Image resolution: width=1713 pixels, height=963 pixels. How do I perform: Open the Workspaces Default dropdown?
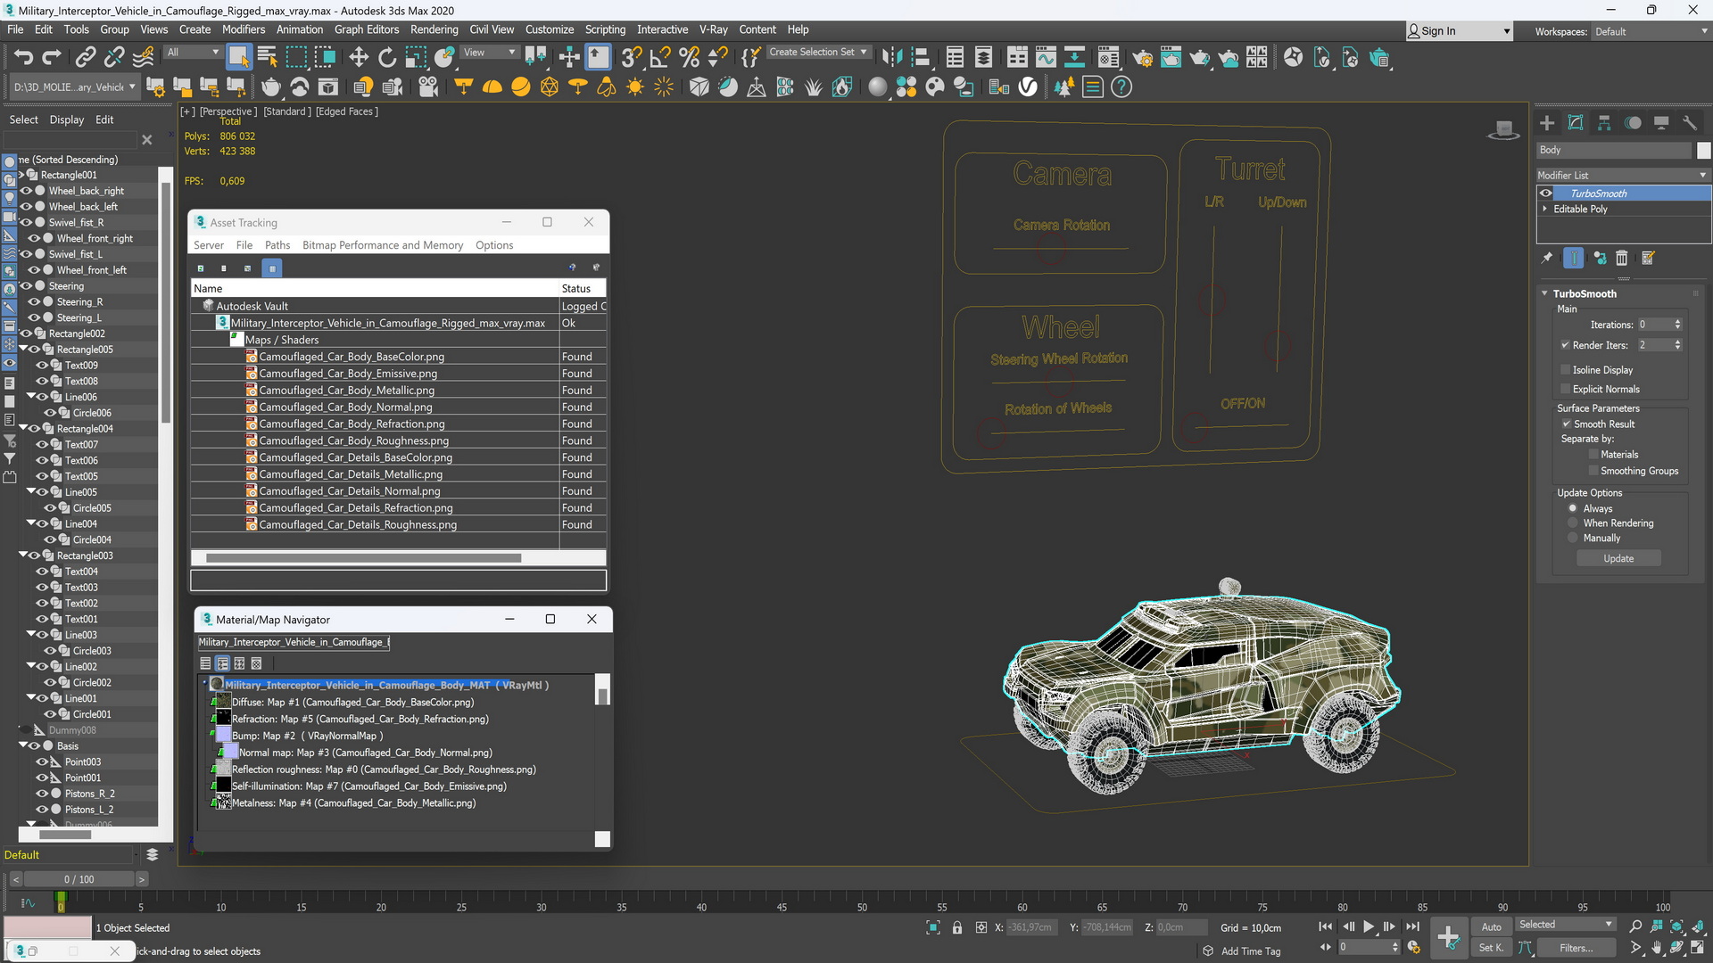pos(1651,31)
